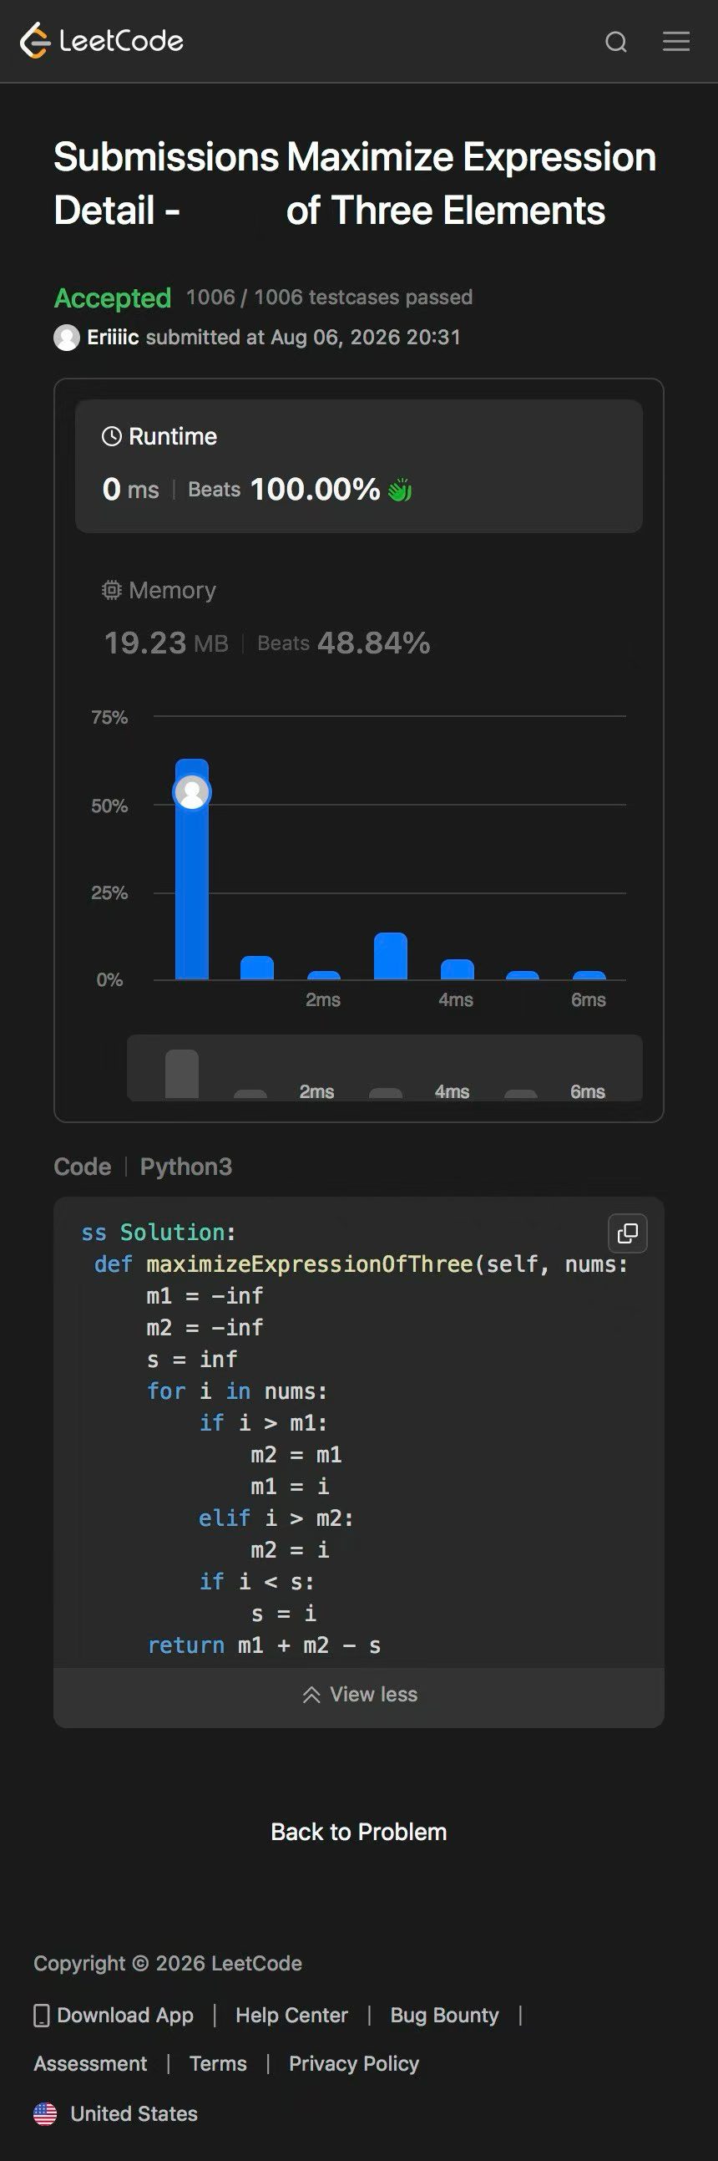Screen dimensions: 718x2161
Task: Open the hamburger navigation menu
Action: pos(676,41)
